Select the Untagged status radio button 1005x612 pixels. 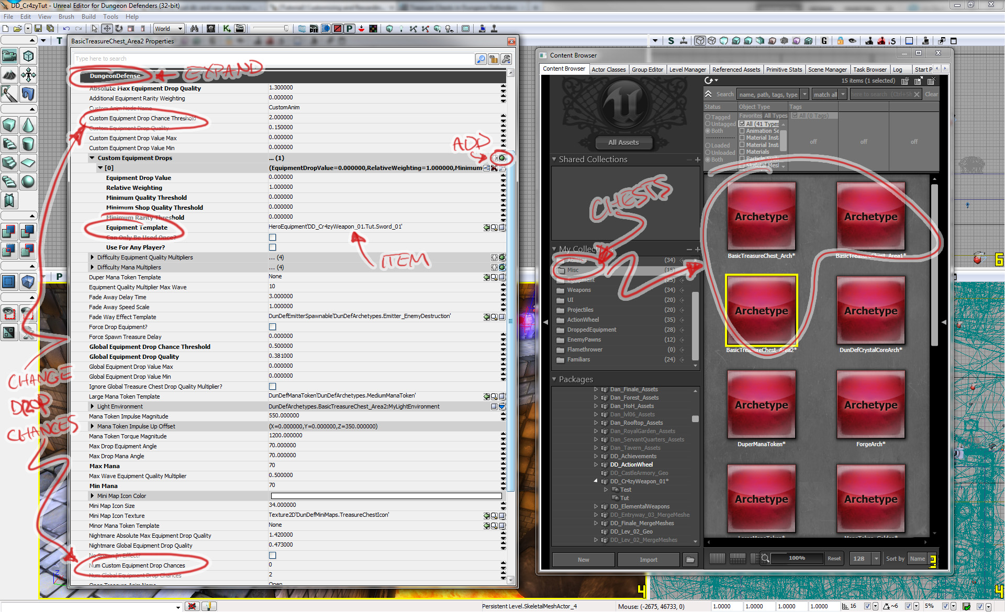pos(708,124)
